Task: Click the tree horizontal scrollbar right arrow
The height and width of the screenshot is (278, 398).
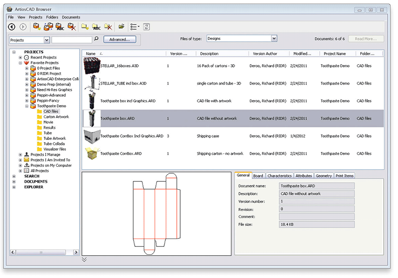Action: (75, 252)
